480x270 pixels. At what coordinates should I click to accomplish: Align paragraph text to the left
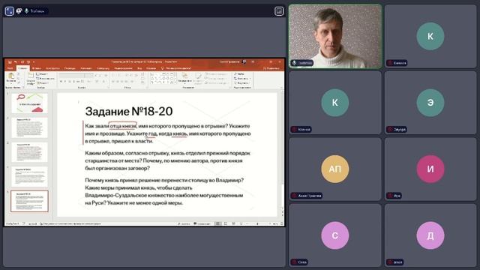[x=113, y=82]
